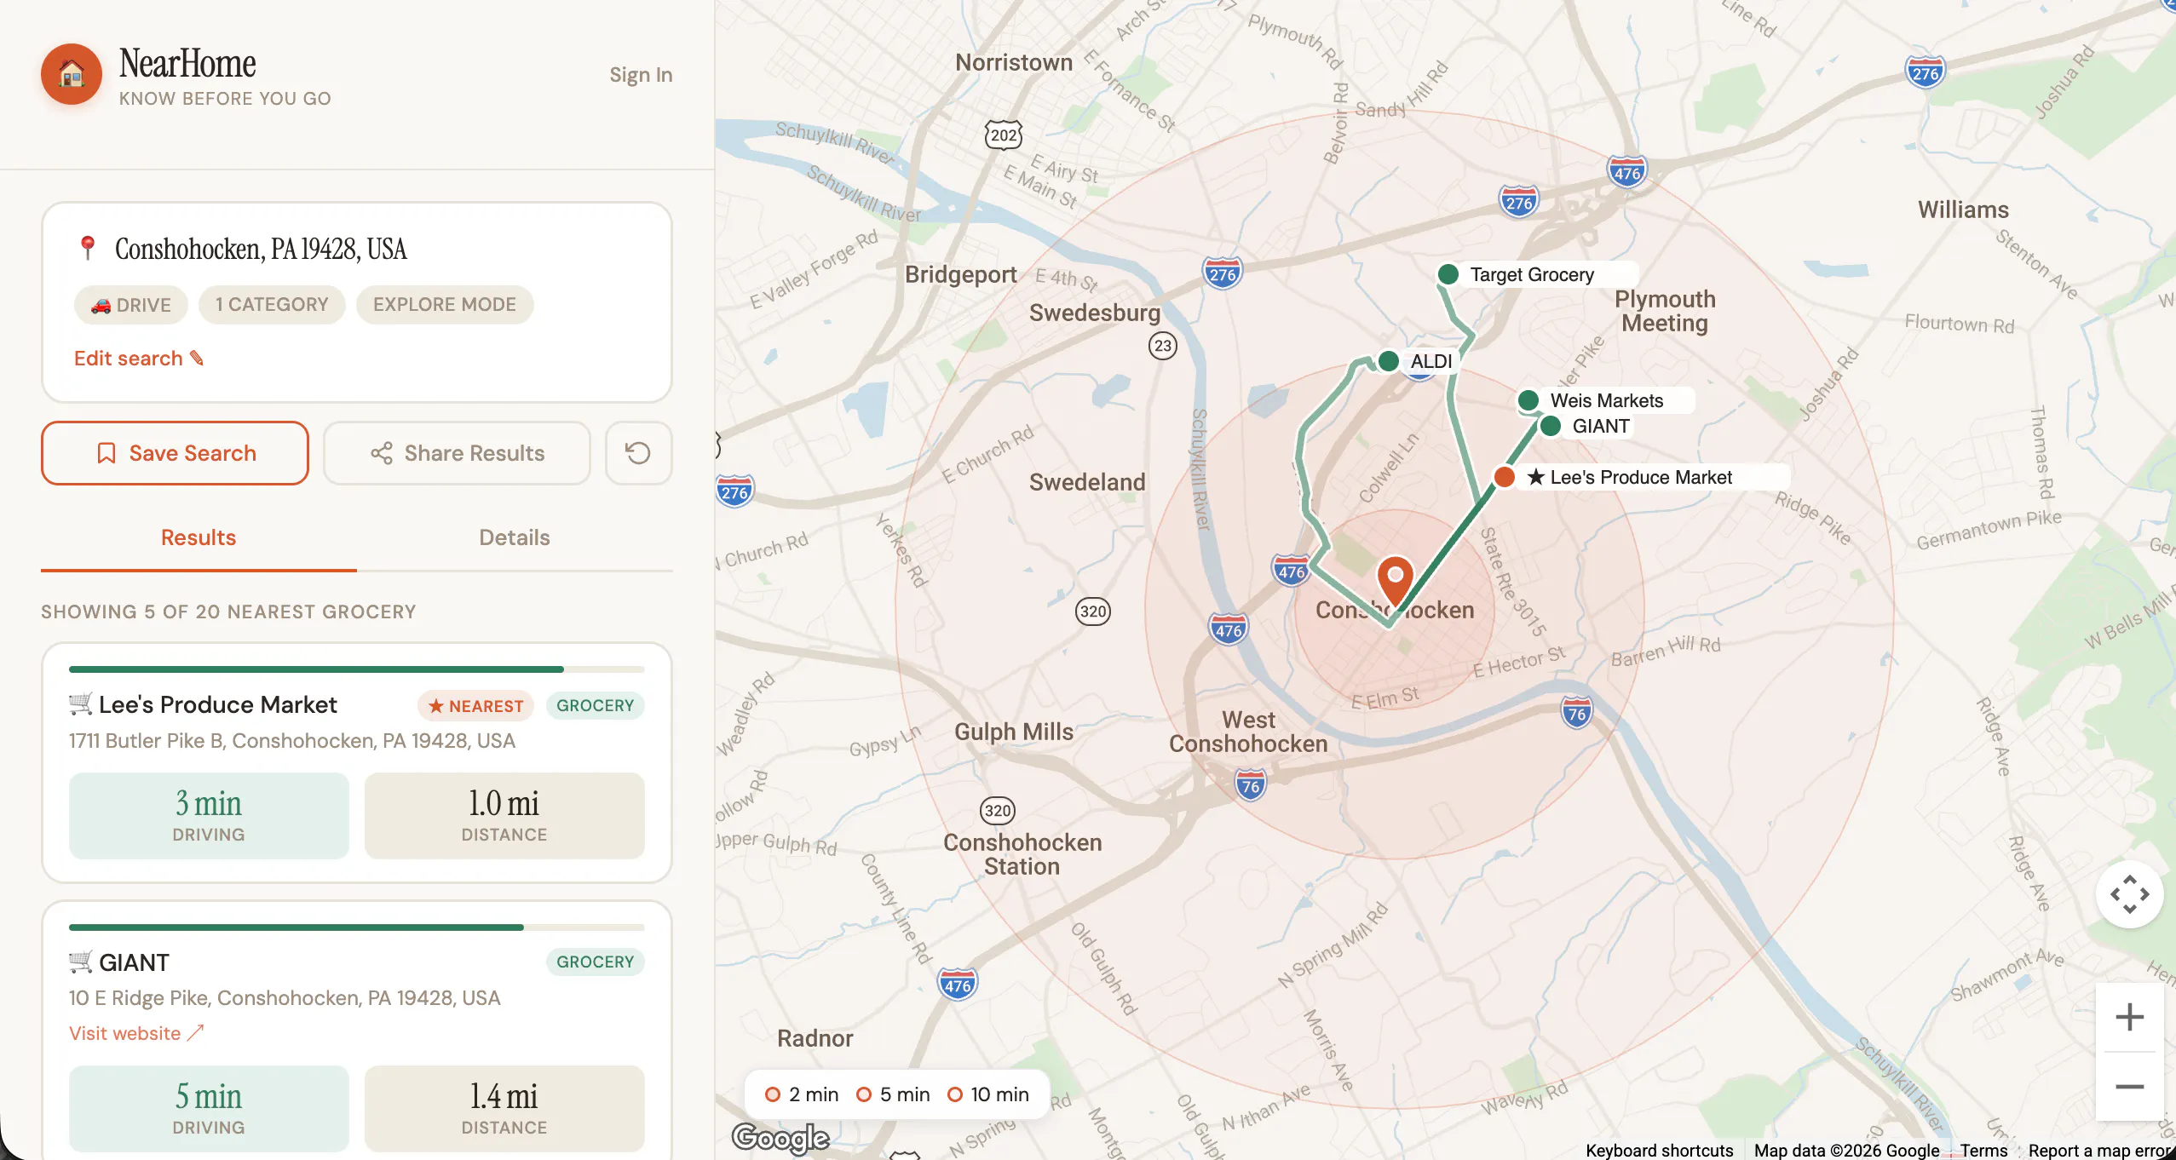2176x1160 pixels.
Task: Click the orange home pin on the map
Action: pos(1395,581)
